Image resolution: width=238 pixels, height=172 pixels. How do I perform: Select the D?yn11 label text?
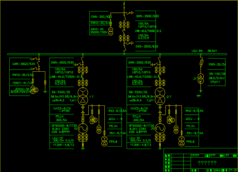(215, 82)
